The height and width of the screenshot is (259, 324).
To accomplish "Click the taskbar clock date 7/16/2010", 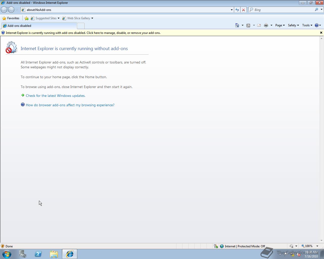I will coord(311,256).
